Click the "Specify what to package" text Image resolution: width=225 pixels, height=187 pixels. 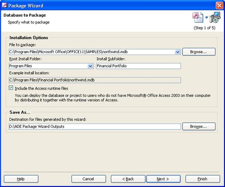(x=29, y=22)
